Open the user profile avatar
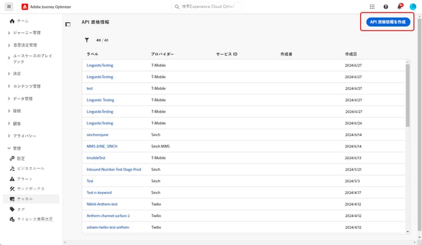 click(x=413, y=7)
